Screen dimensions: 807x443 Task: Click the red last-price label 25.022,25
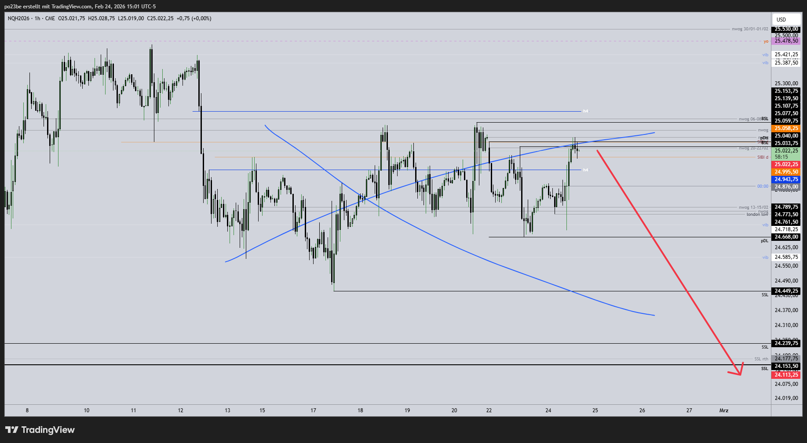[787, 164]
